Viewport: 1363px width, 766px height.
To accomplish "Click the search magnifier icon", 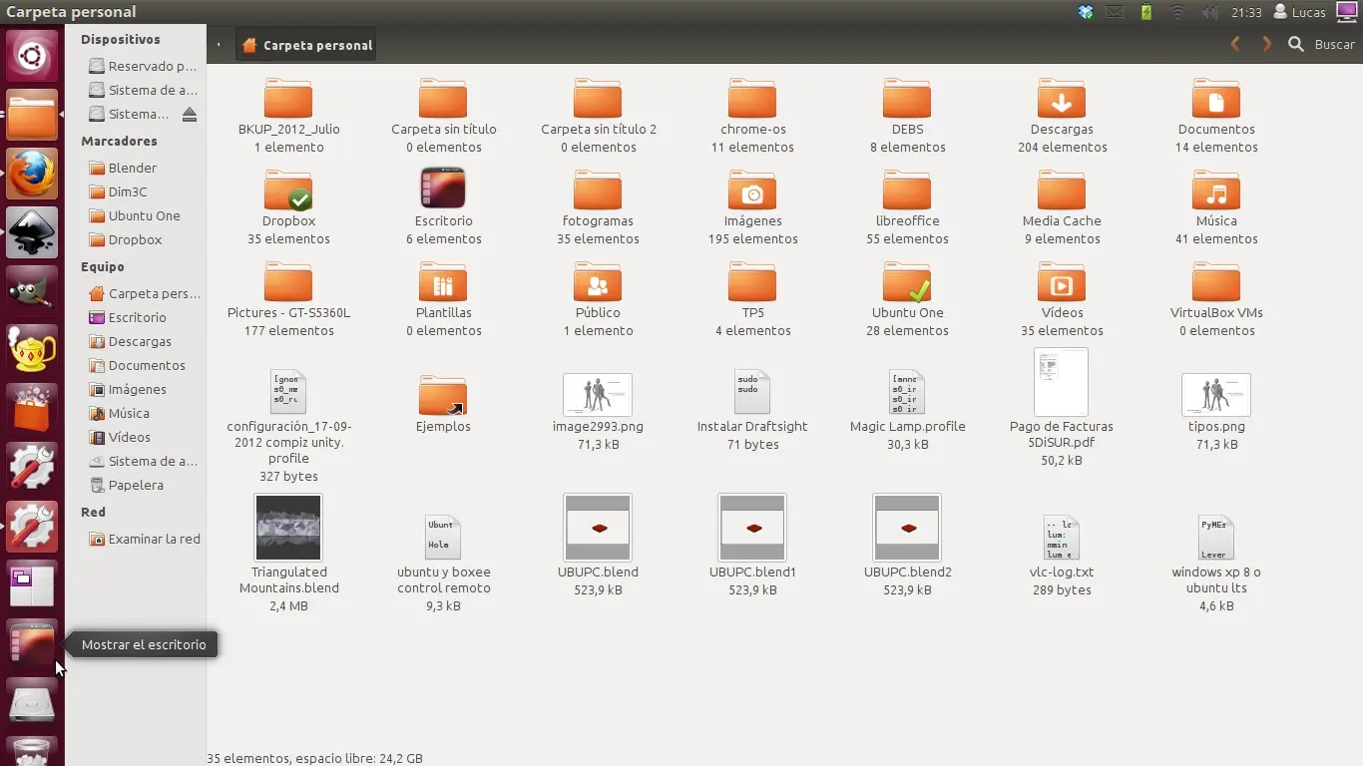I will [x=1296, y=45].
